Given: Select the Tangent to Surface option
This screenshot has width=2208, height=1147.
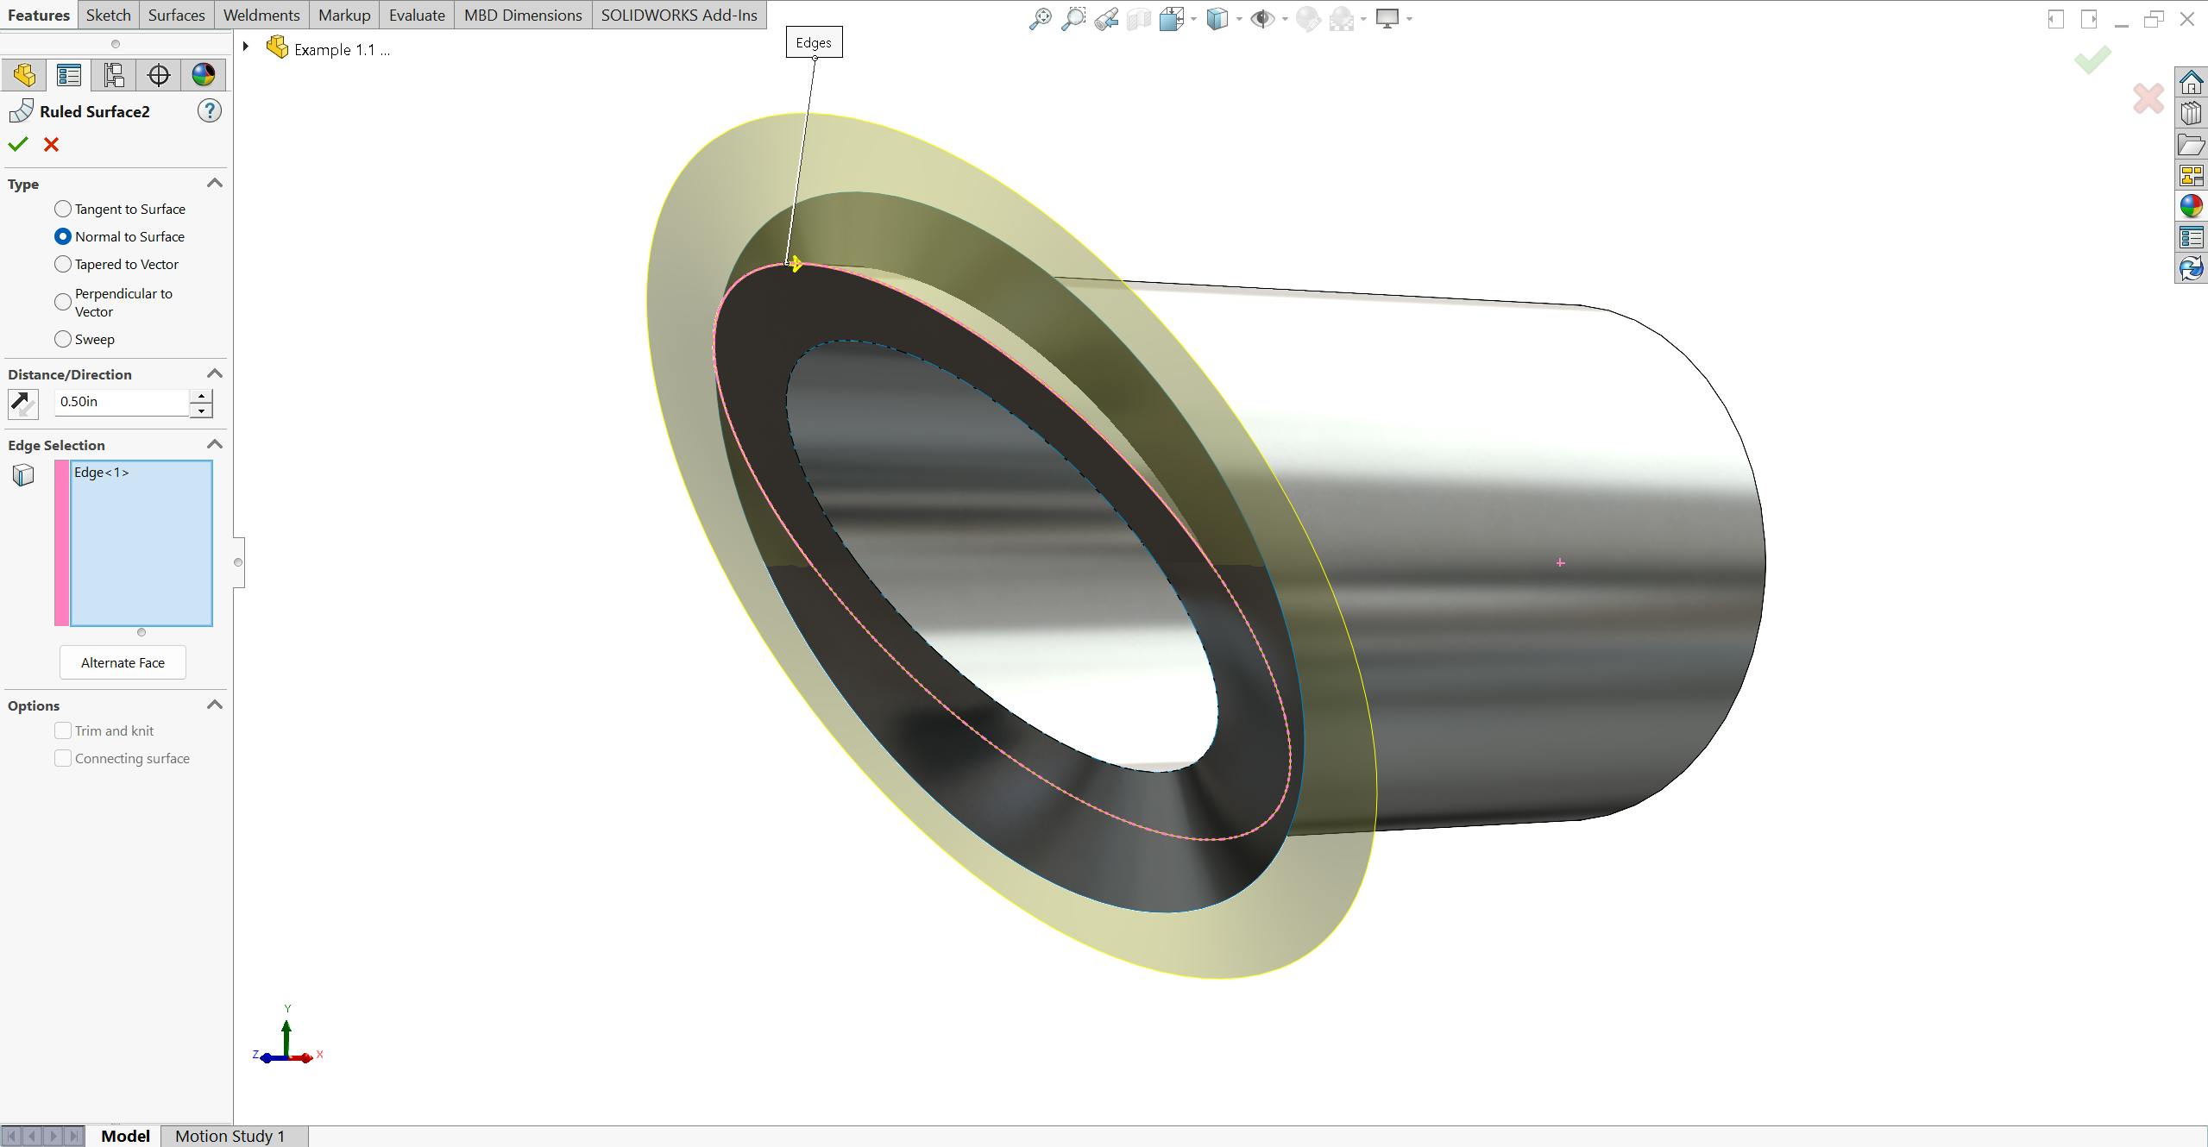Looking at the screenshot, I should pyautogui.click(x=62, y=208).
